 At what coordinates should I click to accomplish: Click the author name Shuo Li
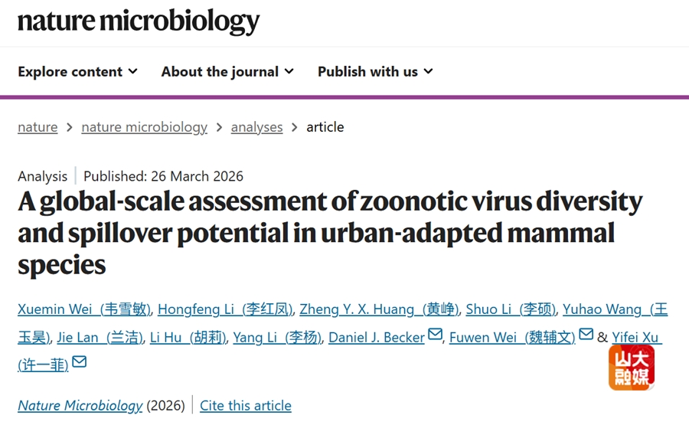click(x=510, y=309)
